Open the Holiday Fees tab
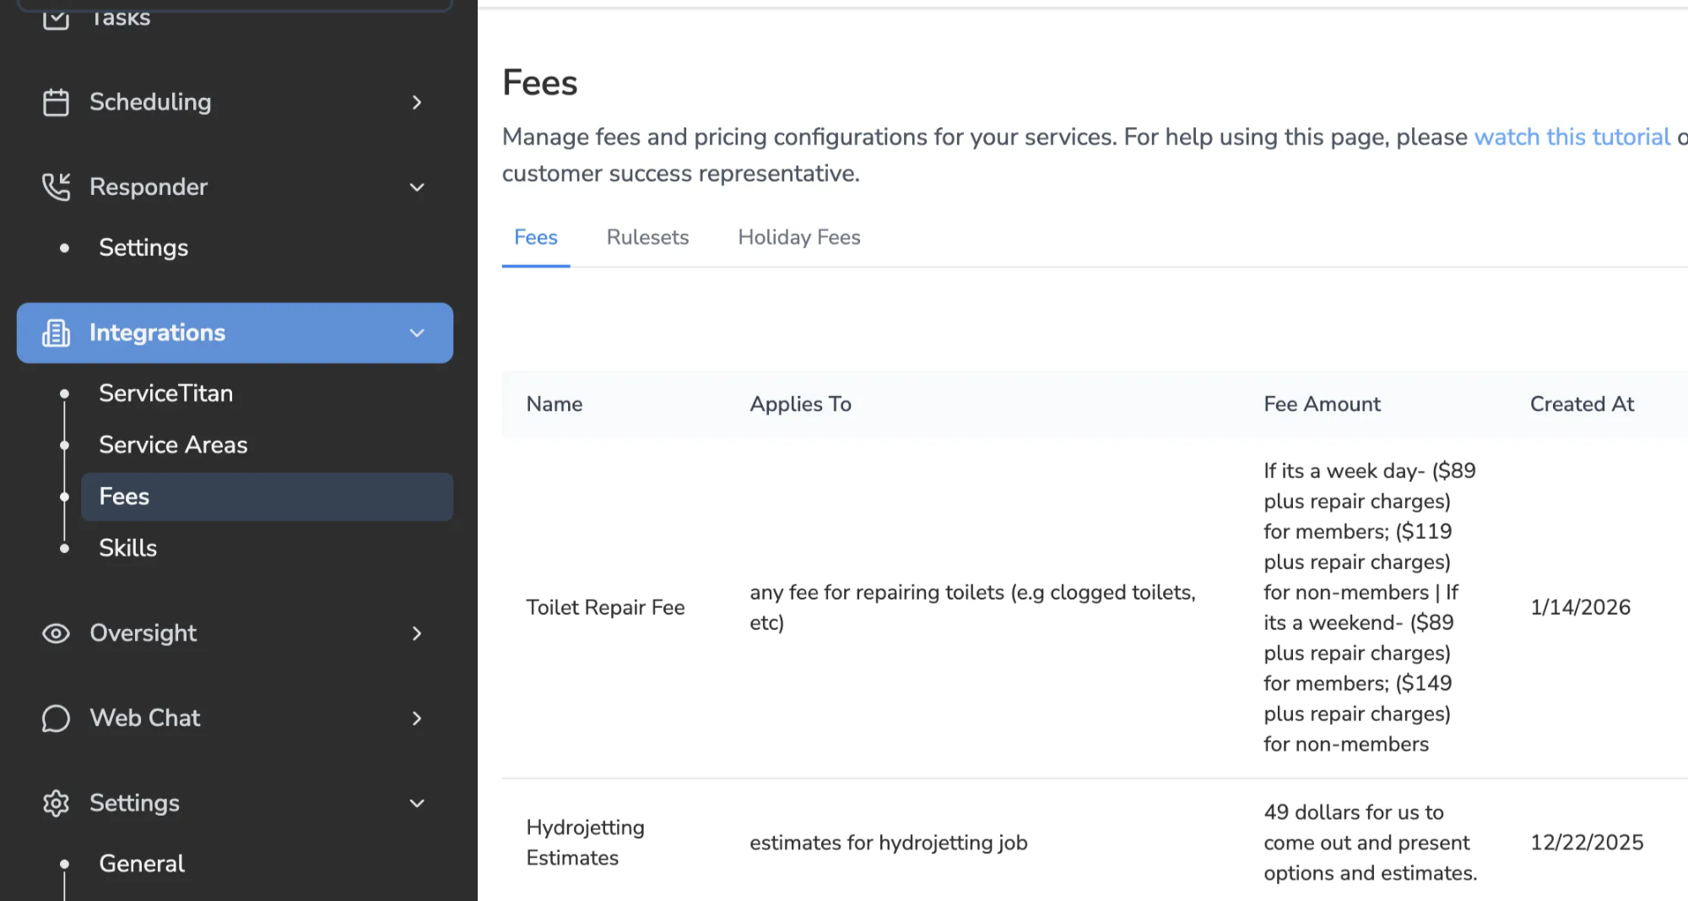This screenshot has width=1688, height=901. 799,237
